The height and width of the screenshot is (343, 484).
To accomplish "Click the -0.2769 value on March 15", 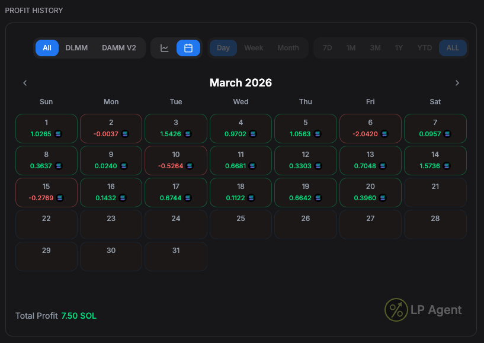I will coord(41,198).
